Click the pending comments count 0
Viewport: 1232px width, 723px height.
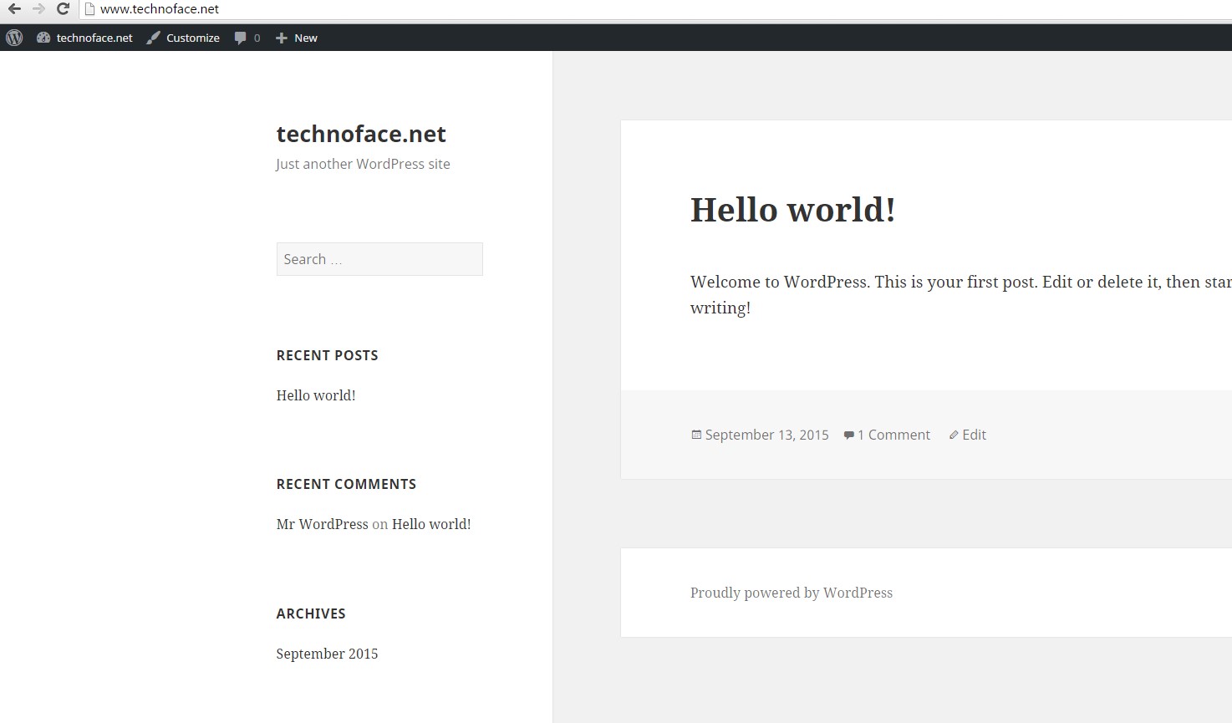(257, 38)
